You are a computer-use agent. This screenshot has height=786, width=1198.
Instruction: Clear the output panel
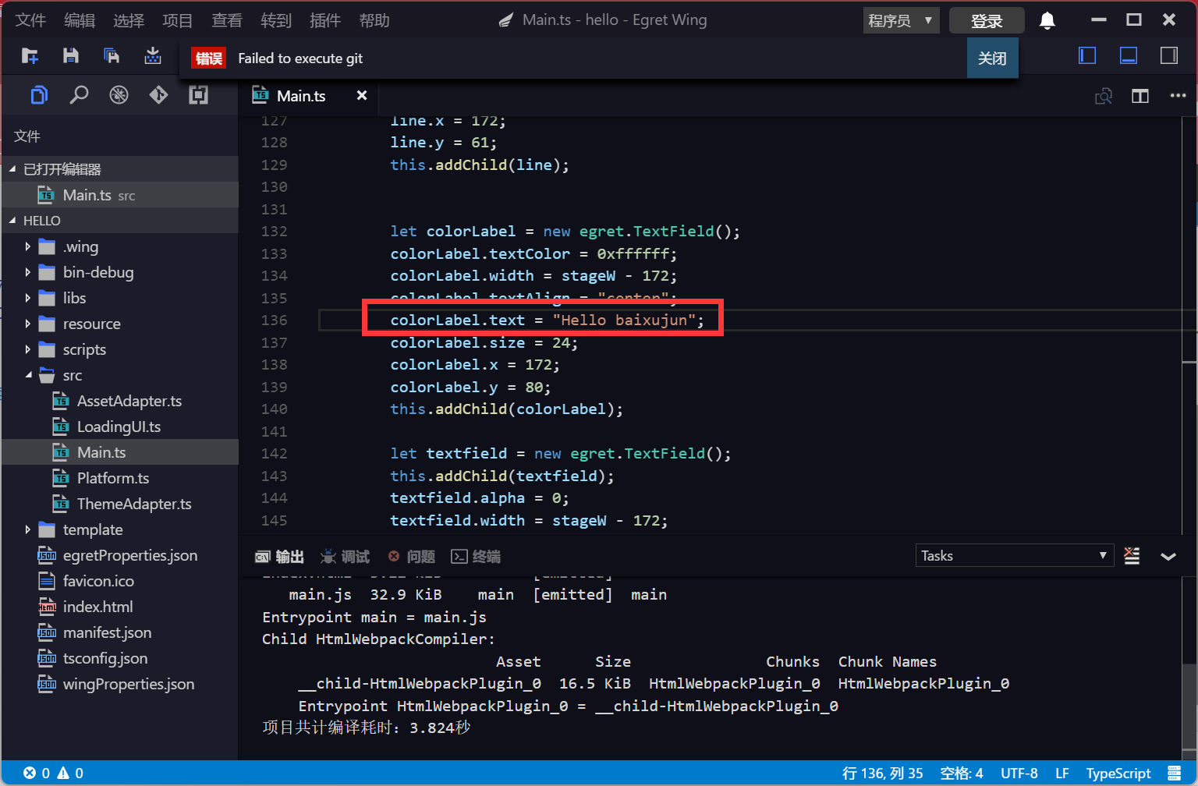(x=1132, y=556)
